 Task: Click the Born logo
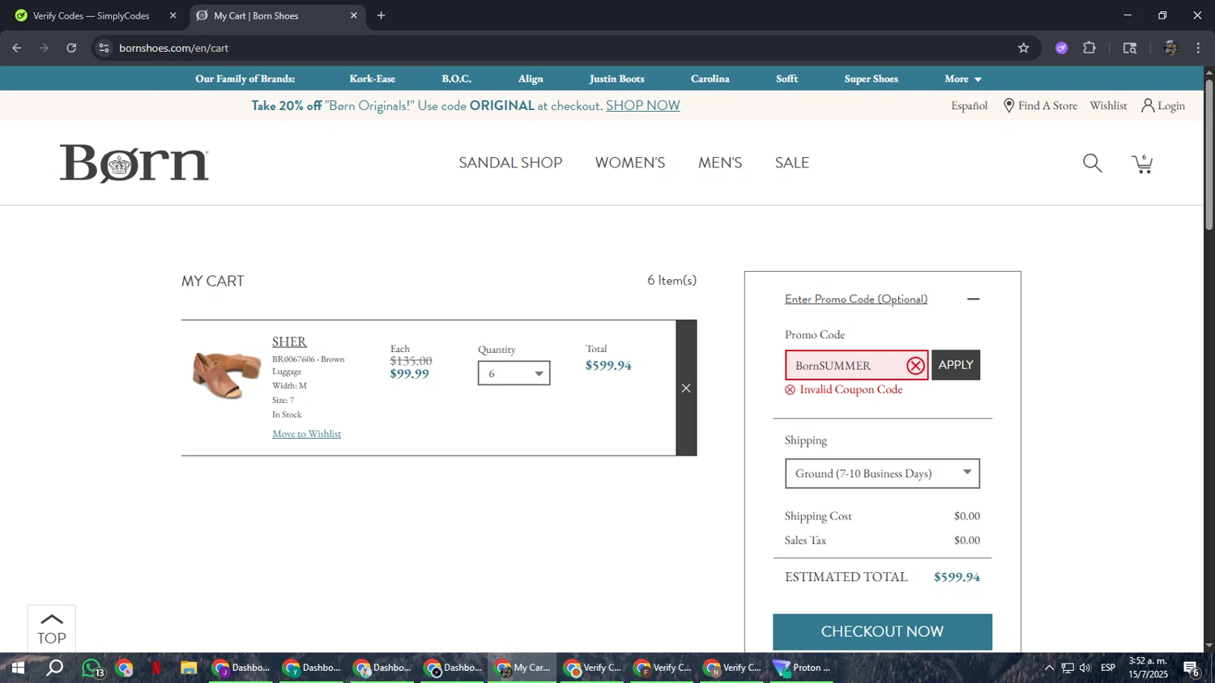(x=134, y=163)
